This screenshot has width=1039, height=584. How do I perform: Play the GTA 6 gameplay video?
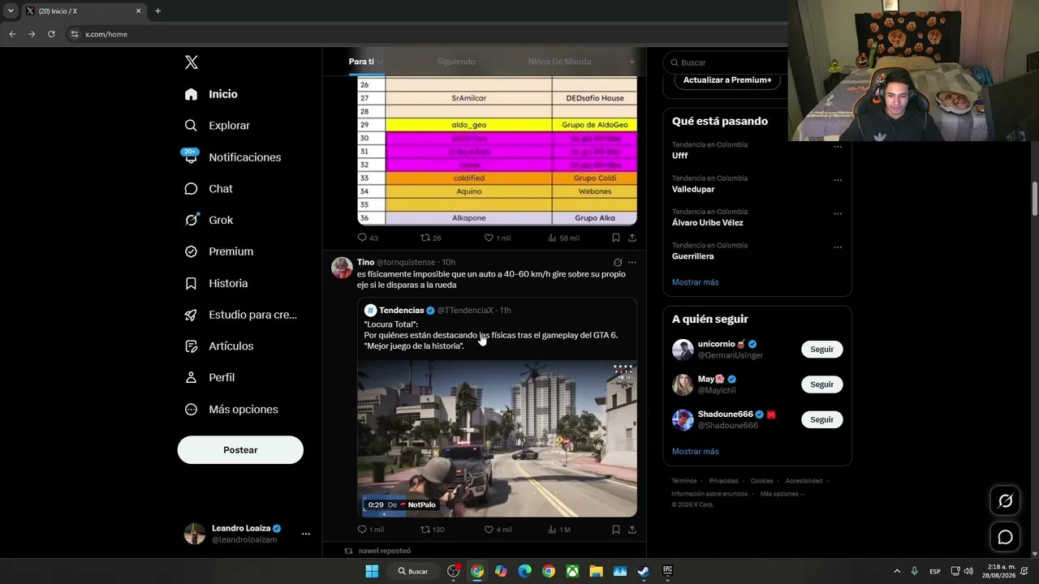click(497, 439)
